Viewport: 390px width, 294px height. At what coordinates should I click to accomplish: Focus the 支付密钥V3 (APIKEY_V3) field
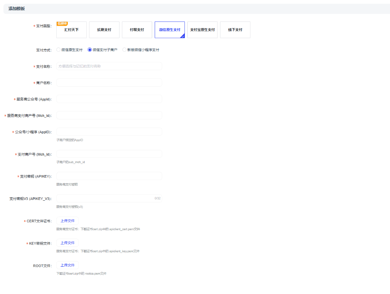point(105,199)
